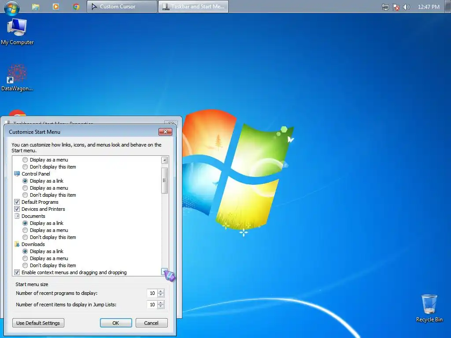Switch to Taskbar and Start Menu taskbar item
Screen dimensions: 451x338
pyautogui.click(x=193, y=7)
